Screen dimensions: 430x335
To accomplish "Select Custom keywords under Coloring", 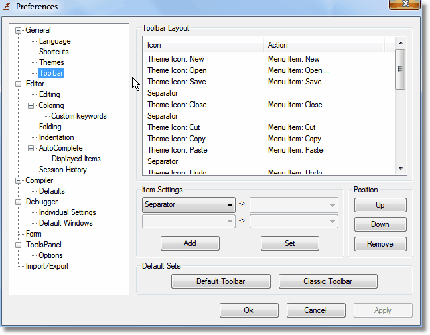I will [x=78, y=116].
